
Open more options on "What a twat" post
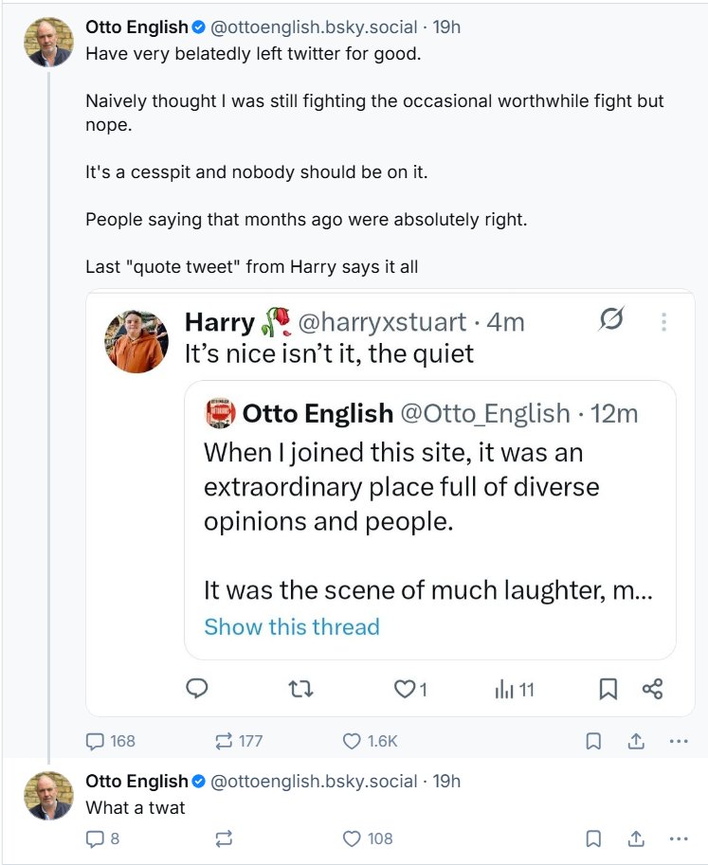click(x=679, y=838)
